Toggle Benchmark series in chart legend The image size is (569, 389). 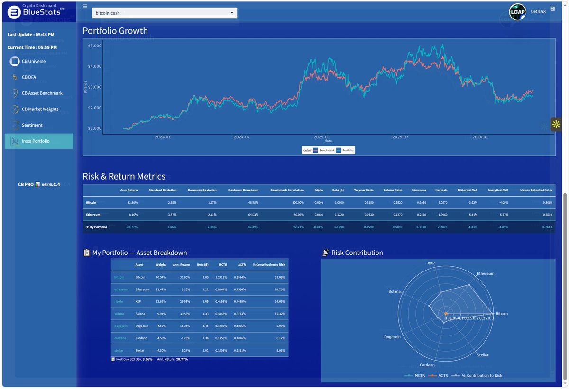(323, 150)
